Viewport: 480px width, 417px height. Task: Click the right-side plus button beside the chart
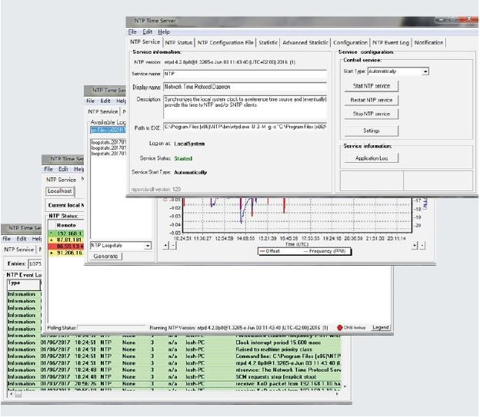(x=413, y=245)
